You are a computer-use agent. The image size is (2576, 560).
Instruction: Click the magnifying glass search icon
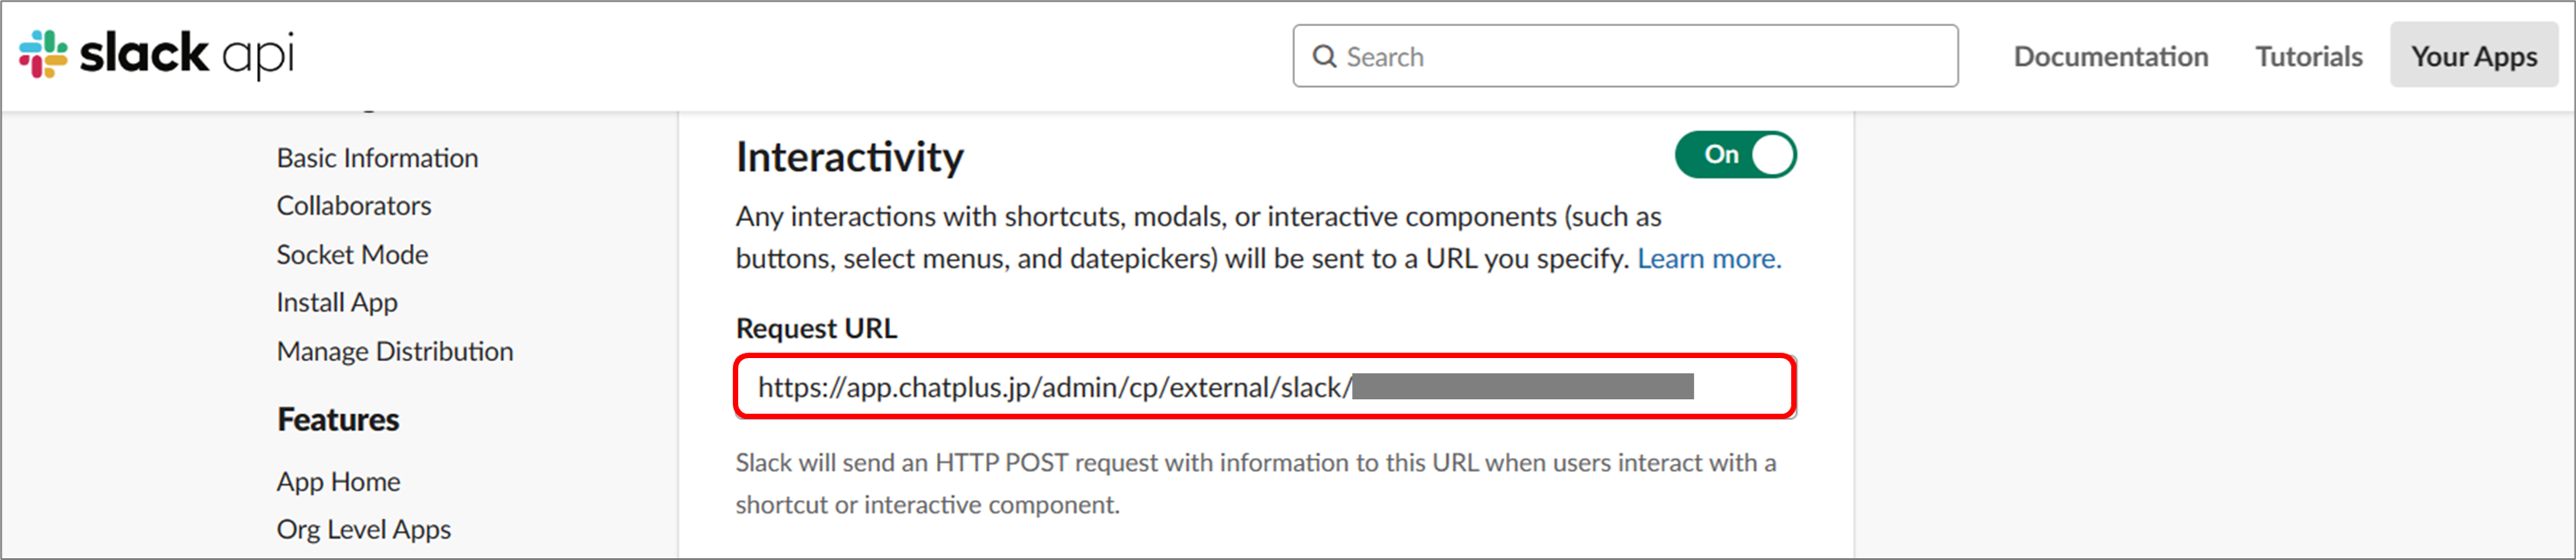pyautogui.click(x=1324, y=57)
